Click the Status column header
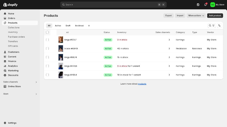This screenshot has width=227, height=127. (x=107, y=32)
